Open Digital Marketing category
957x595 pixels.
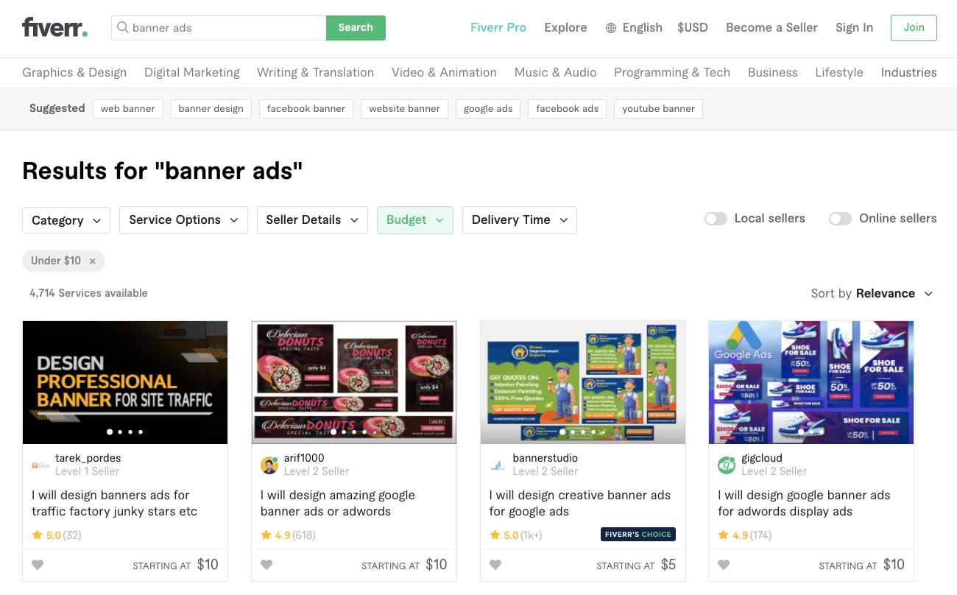tap(192, 72)
